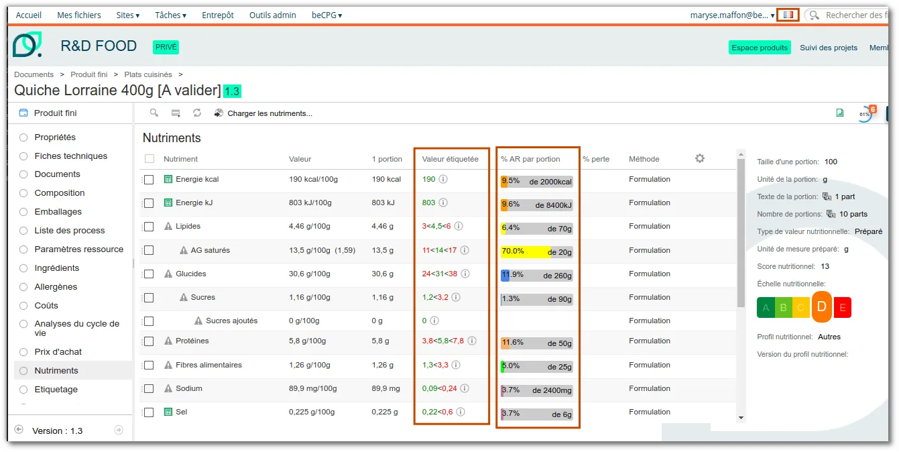899x452 pixels.
Task: Go to Mes fichiers
Action: click(79, 15)
